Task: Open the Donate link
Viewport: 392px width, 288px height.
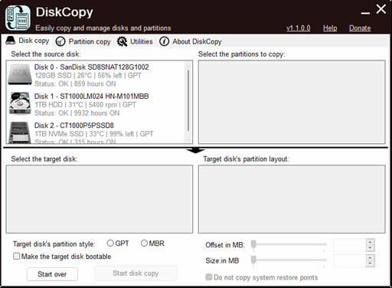Action: [x=360, y=28]
